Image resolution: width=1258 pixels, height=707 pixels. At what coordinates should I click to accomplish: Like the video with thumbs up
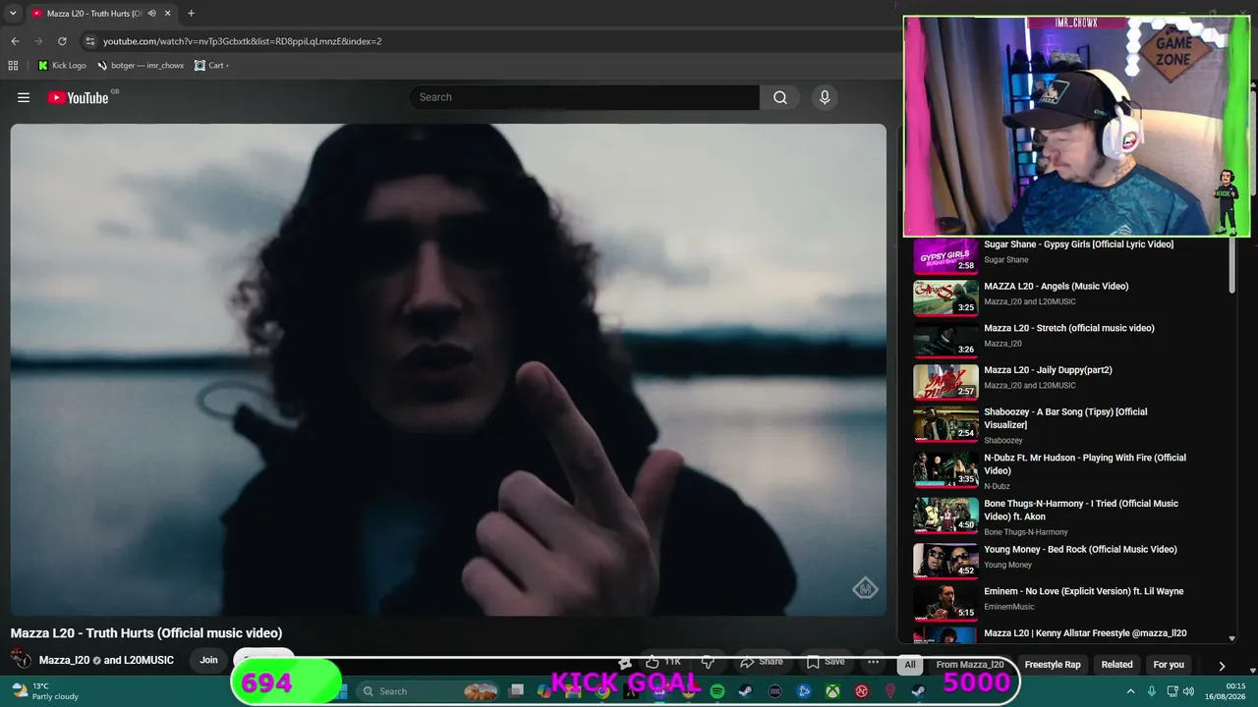pos(663,662)
